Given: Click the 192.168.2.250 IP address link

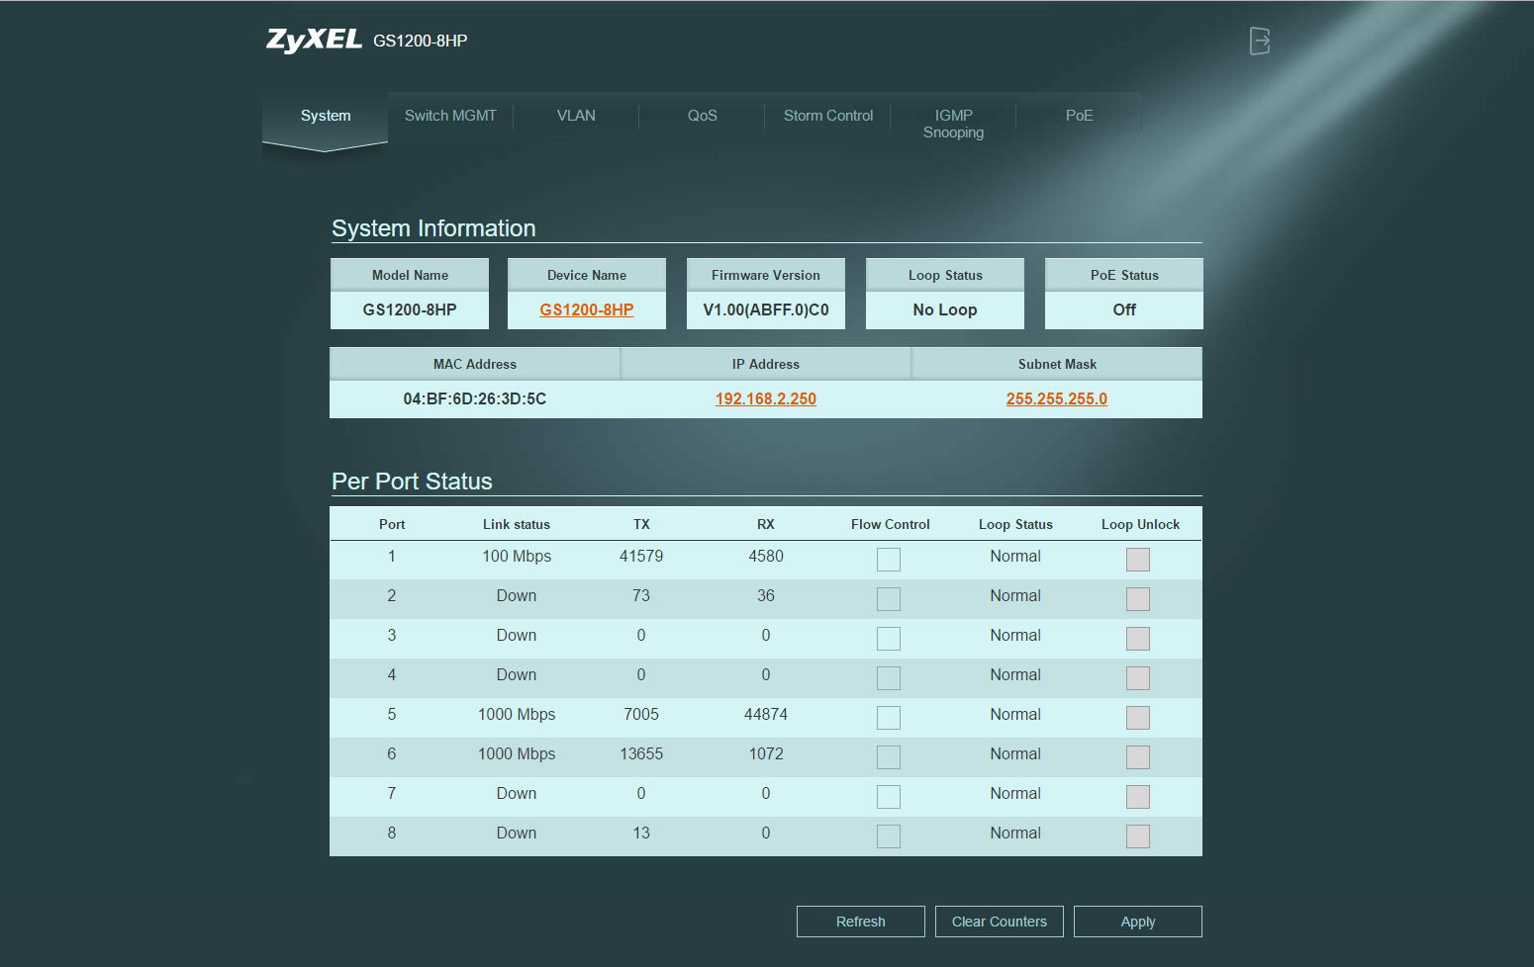Looking at the screenshot, I should click(766, 398).
